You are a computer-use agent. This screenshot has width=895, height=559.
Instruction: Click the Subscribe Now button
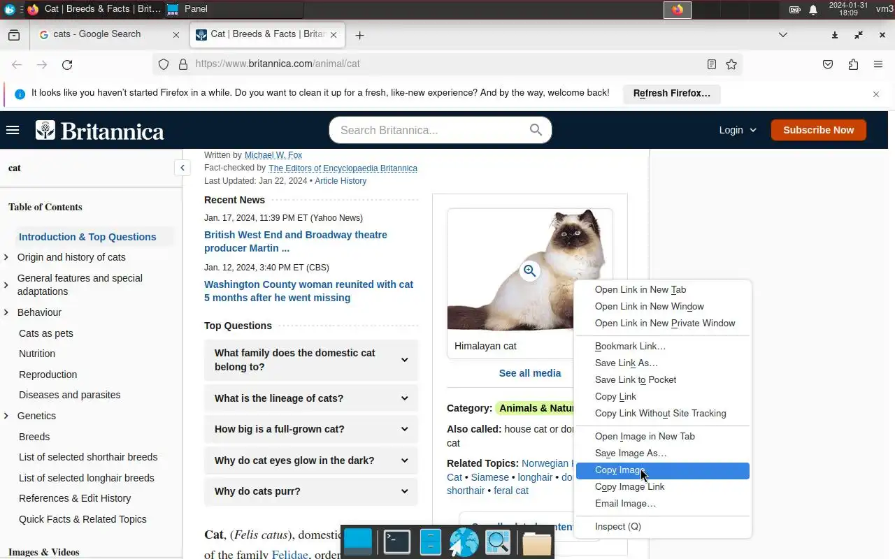click(818, 130)
